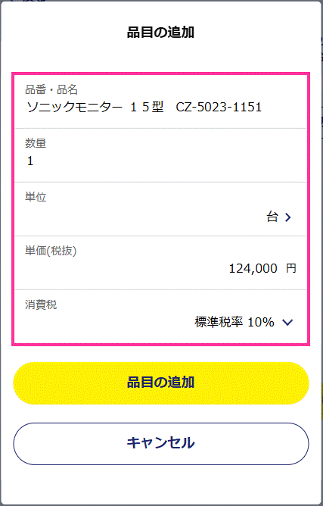This screenshot has width=323, height=506.
Task: Click the 円 currency suffix
Action: [x=291, y=268]
